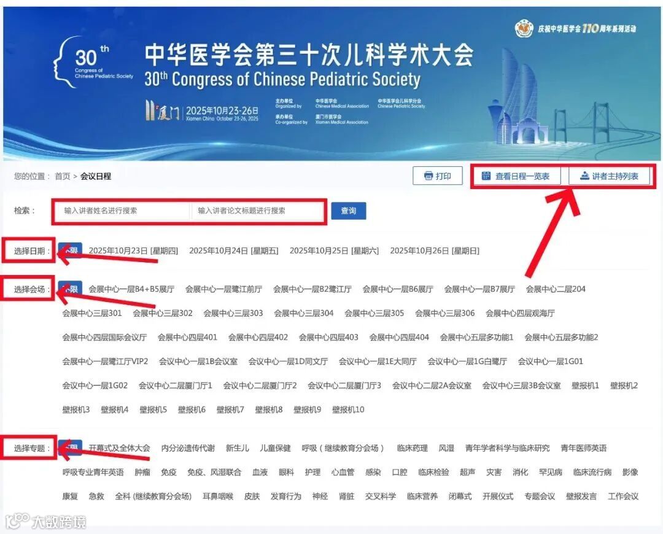The image size is (663, 534).
Task: Focus the speaker name search field
Action: 122,211
